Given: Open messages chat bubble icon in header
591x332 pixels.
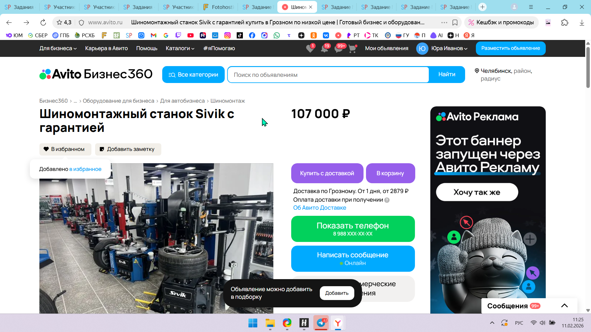Looking at the screenshot, I should click(x=338, y=49).
